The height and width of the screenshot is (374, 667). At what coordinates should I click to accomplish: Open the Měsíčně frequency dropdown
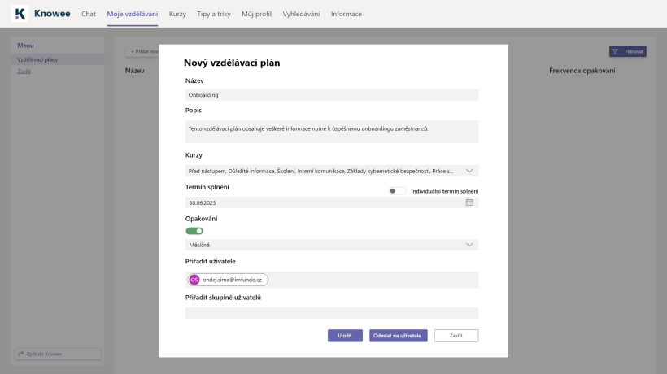pos(469,245)
